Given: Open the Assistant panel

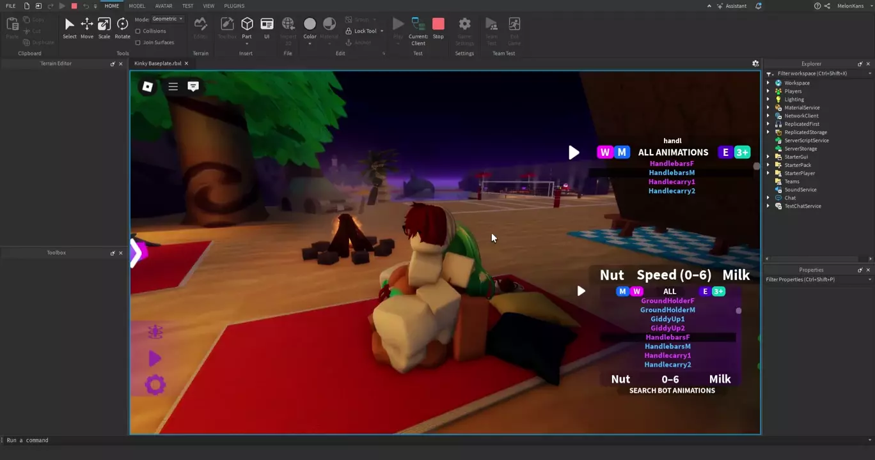Looking at the screenshot, I should (x=731, y=6).
